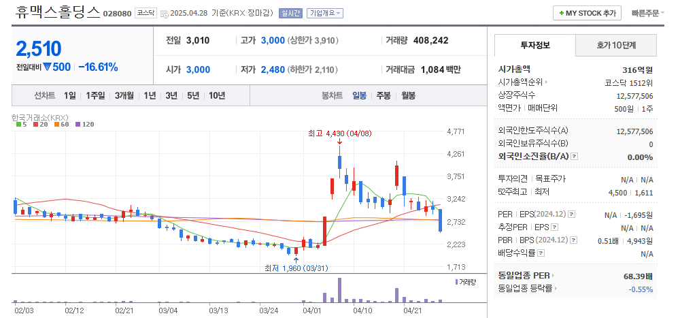The width and height of the screenshot is (680, 318).
Task: Select the 10년 line chart period
Action: point(217,95)
